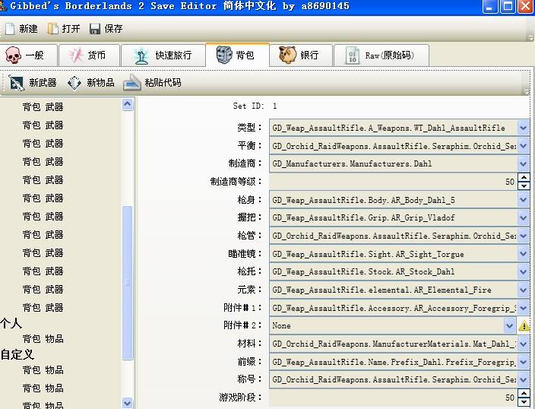Click the item list scrollbar thumb
535x409 pixels.
tap(127, 283)
